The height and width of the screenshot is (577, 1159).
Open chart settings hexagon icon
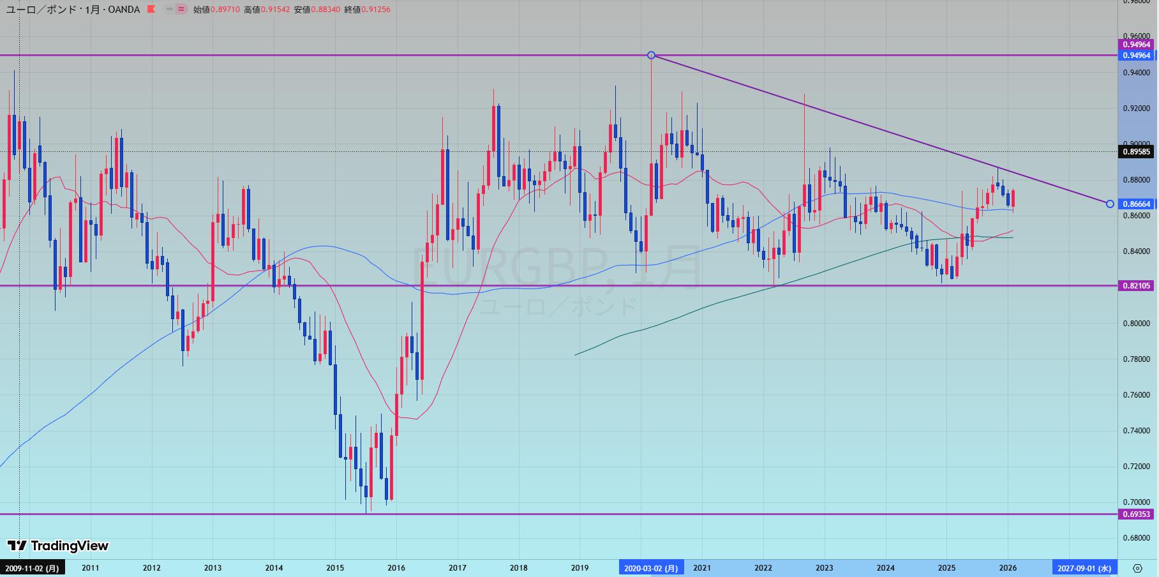pos(1137,568)
